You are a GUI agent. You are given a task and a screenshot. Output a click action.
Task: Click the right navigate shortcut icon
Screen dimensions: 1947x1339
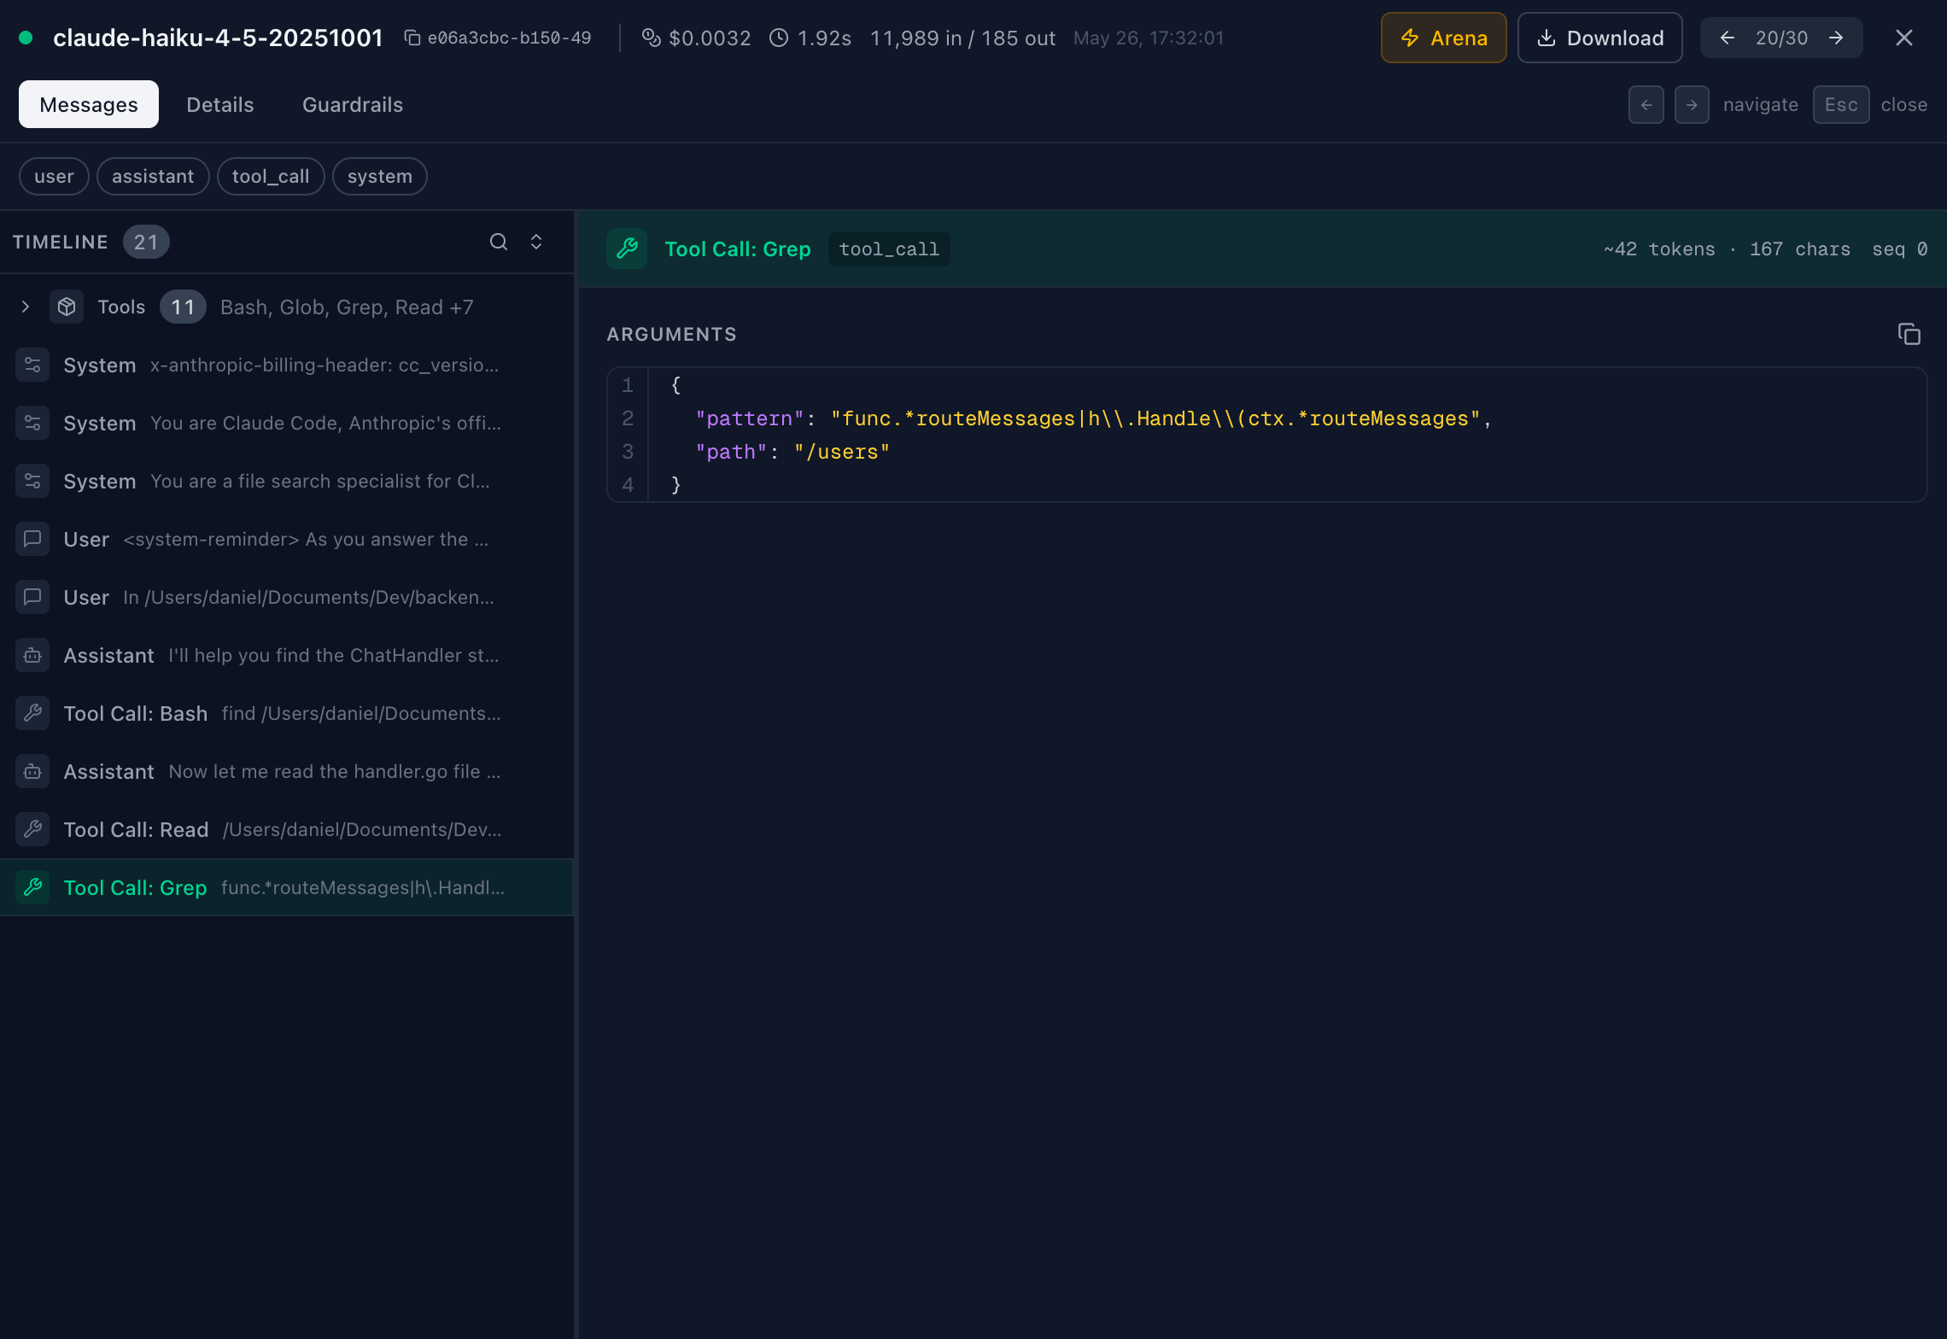(1691, 104)
